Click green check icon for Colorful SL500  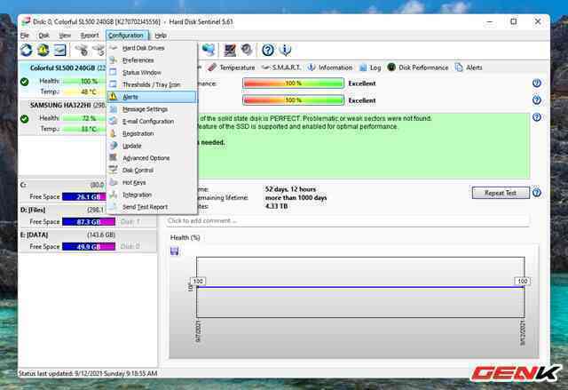24,82
